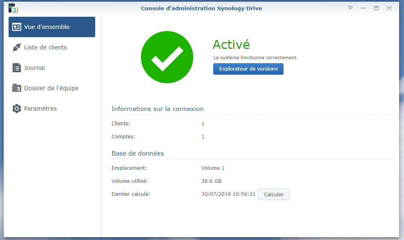Screen dimensions: 404x240
Task: Minimize the Synology Drive console window
Action: pyautogui.click(x=363, y=8)
